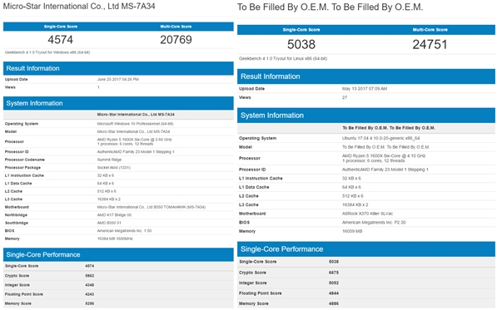
Task: Click the large multi-core score 20769
Action: click(176, 40)
